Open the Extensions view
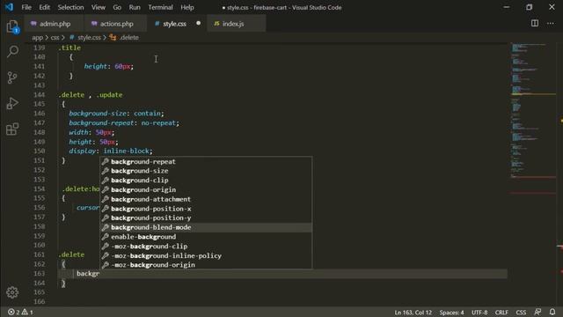Image resolution: width=563 pixels, height=317 pixels. (12, 129)
